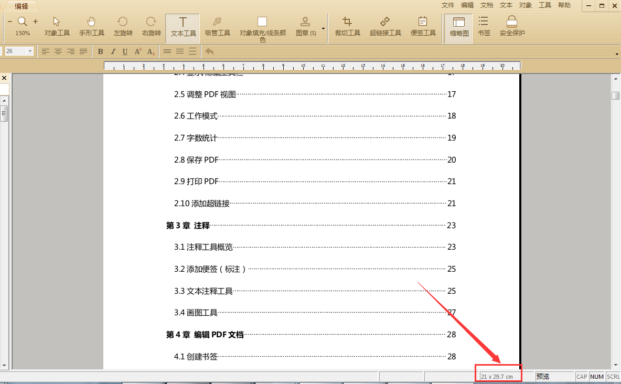
Task: Zoom out with the minus button
Action: click(10, 22)
